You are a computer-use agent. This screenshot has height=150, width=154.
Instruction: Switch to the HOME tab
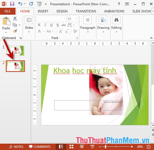25,11
